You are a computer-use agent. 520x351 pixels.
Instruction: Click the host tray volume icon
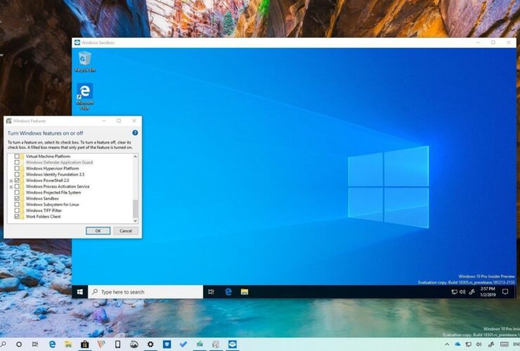click(479, 345)
